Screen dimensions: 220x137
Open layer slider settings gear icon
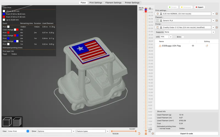(153, 133)
